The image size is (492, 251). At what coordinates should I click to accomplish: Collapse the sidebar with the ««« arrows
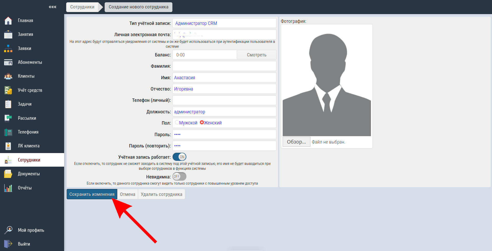(53, 7)
